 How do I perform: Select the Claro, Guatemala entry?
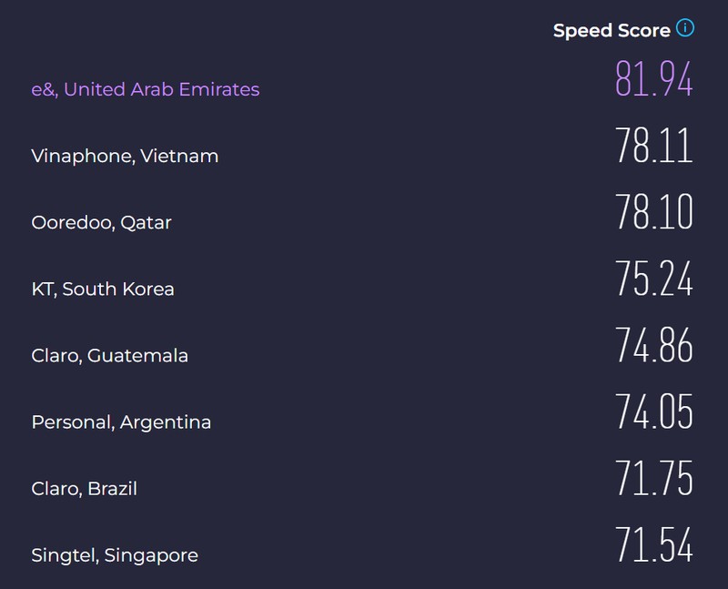pyautogui.click(x=109, y=356)
